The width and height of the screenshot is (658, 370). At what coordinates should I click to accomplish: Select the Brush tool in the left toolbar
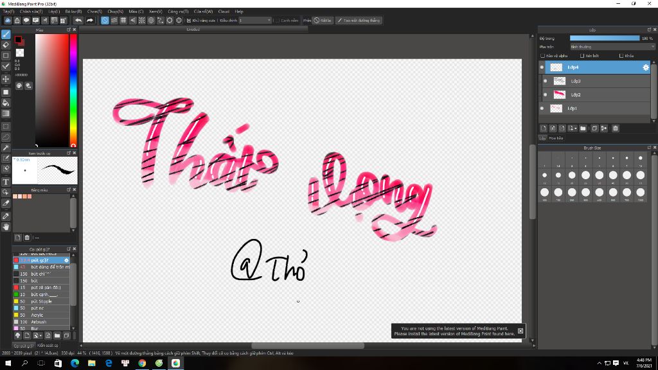[x=6, y=35]
